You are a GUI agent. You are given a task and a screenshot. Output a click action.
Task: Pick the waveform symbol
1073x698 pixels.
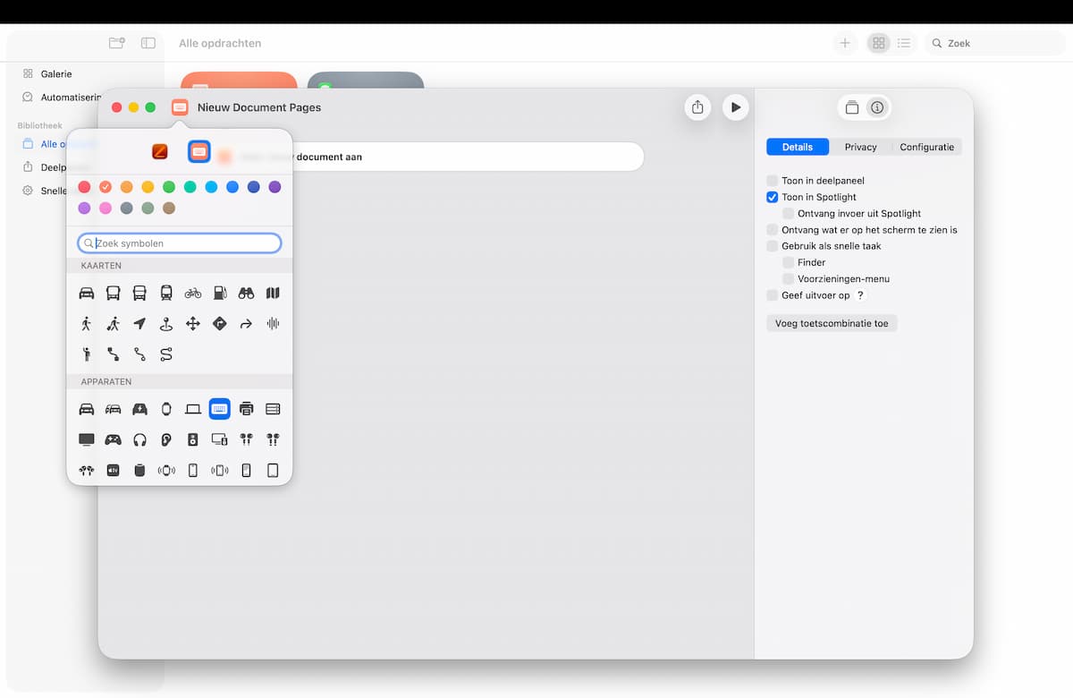pyautogui.click(x=273, y=324)
